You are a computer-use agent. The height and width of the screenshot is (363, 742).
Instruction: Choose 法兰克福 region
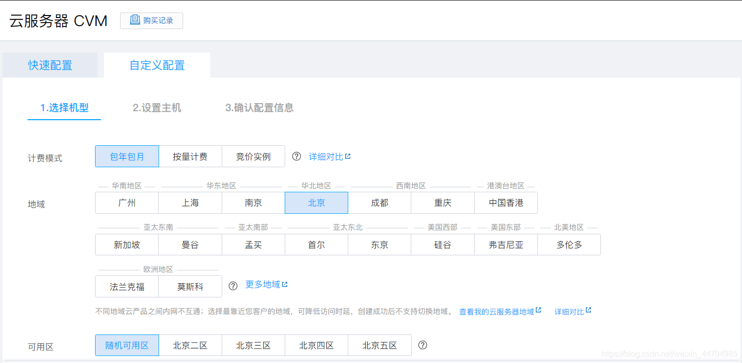click(x=127, y=286)
